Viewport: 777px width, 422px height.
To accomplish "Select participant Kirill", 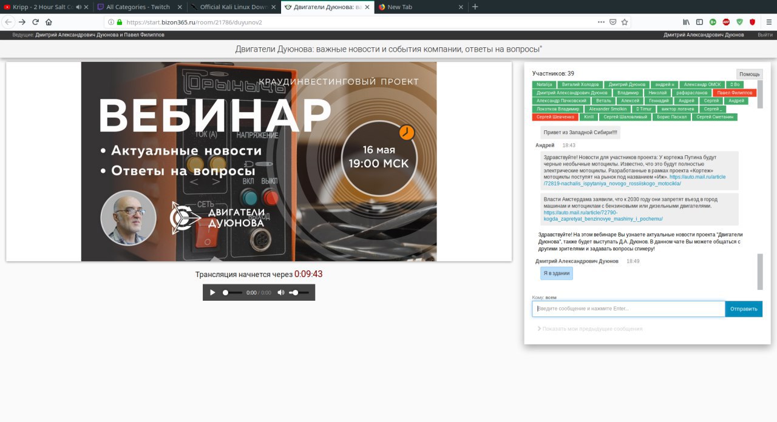I will [589, 117].
